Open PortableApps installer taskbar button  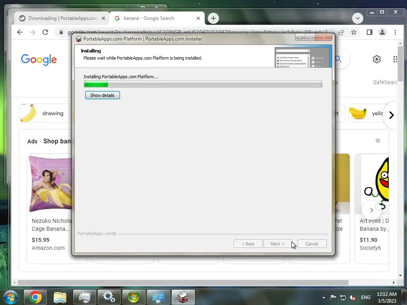pyautogui.click(x=183, y=297)
